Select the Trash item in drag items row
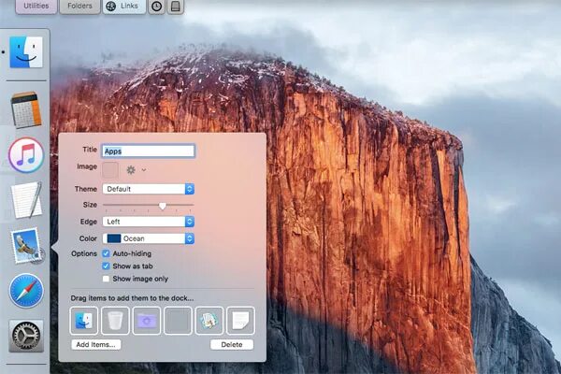The image size is (561, 374). [x=115, y=321]
